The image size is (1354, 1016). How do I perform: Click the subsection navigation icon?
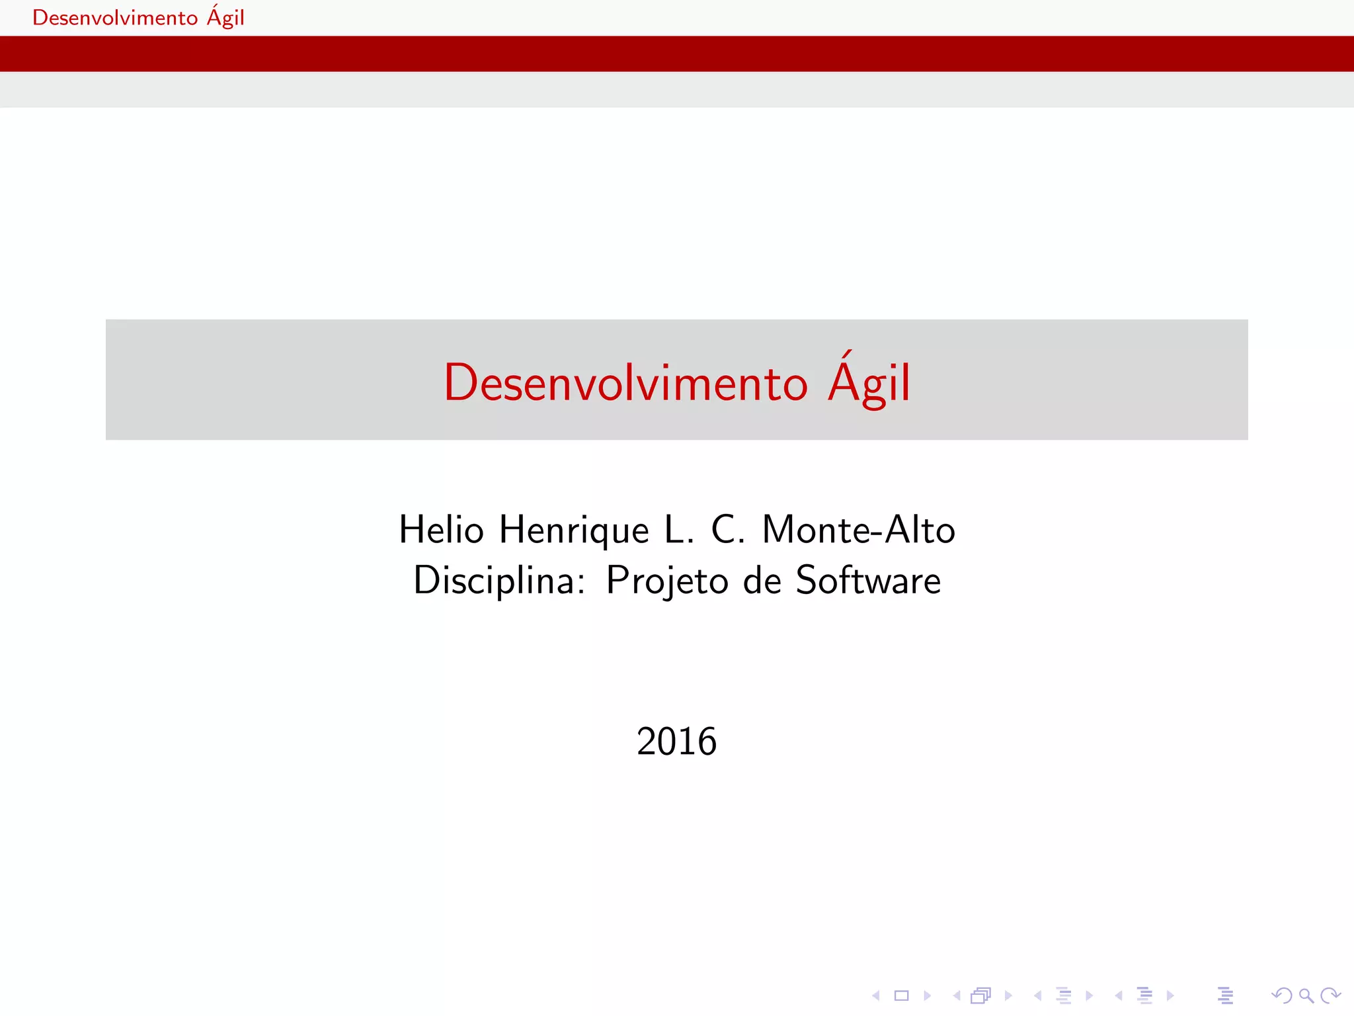click(1063, 995)
